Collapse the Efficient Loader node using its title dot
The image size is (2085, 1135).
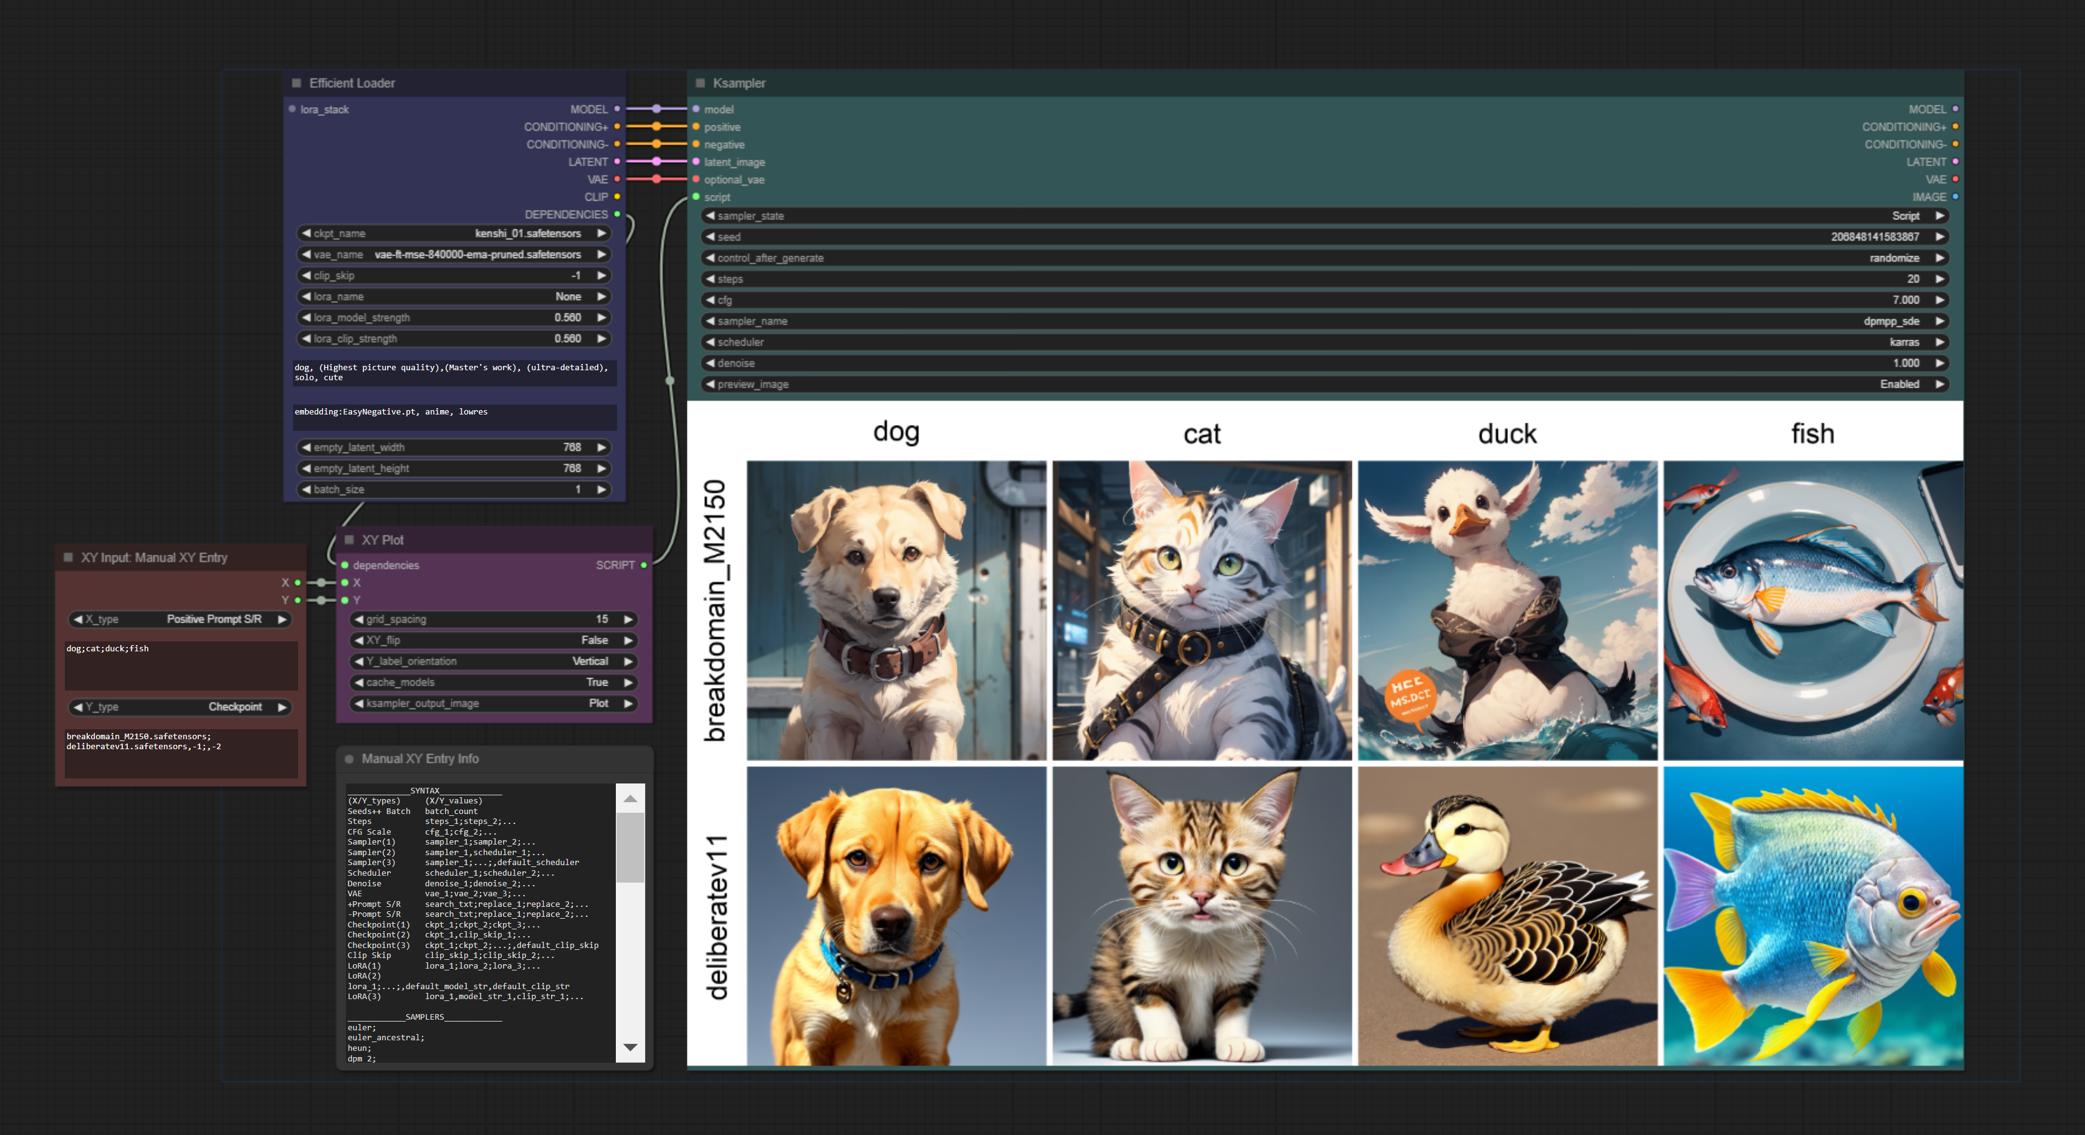[x=296, y=84]
